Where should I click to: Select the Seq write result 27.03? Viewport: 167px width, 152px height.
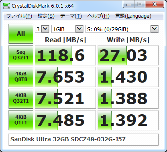point(128,55)
